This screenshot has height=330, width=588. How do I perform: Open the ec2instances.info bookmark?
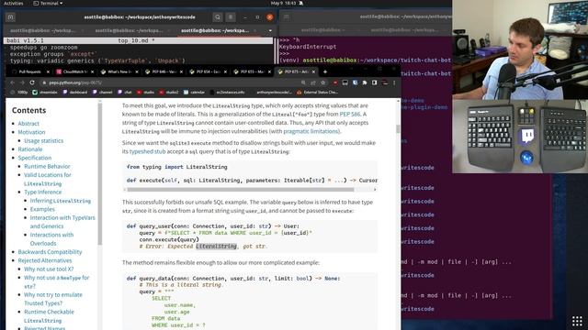tap(227, 92)
